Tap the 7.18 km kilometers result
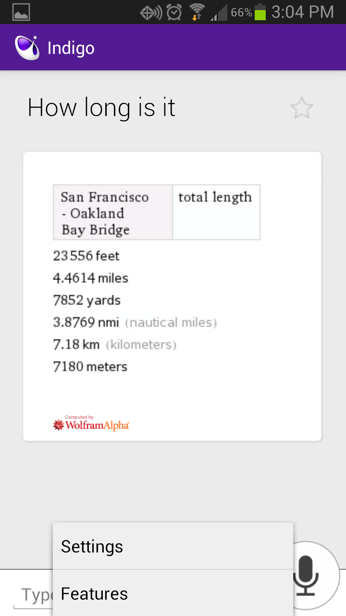Screen dimensions: 346x616 click(114, 345)
